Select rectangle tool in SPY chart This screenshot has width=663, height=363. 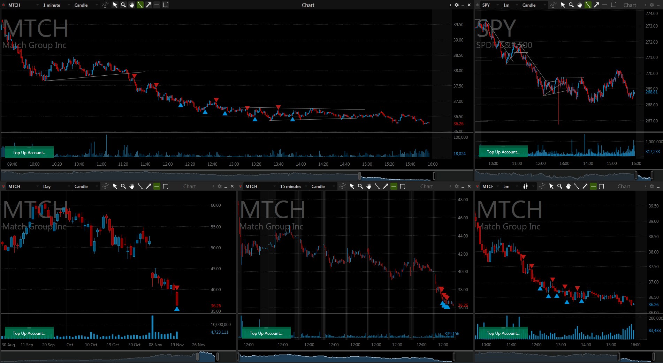(x=613, y=5)
